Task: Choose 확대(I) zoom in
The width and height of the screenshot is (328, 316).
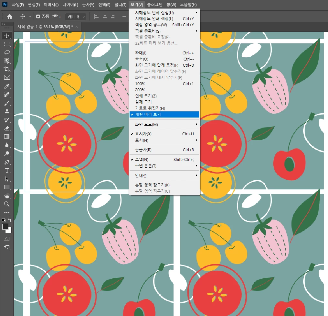Action: pos(164,53)
